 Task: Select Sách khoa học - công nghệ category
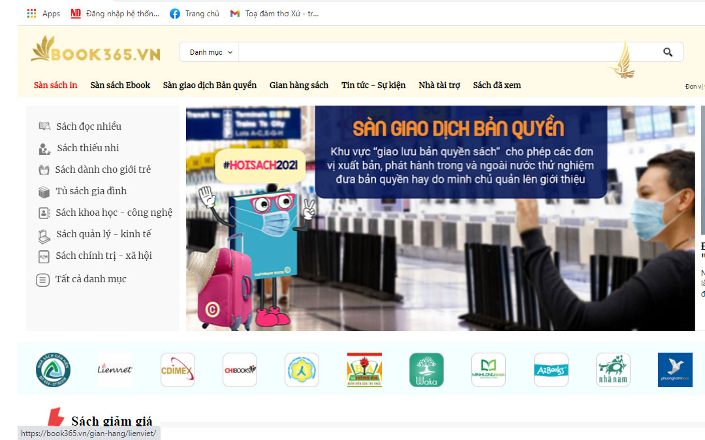[x=114, y=213]
